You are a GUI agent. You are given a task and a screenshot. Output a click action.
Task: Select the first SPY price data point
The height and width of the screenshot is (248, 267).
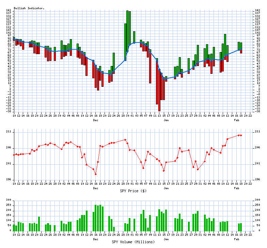click(14, 155)
